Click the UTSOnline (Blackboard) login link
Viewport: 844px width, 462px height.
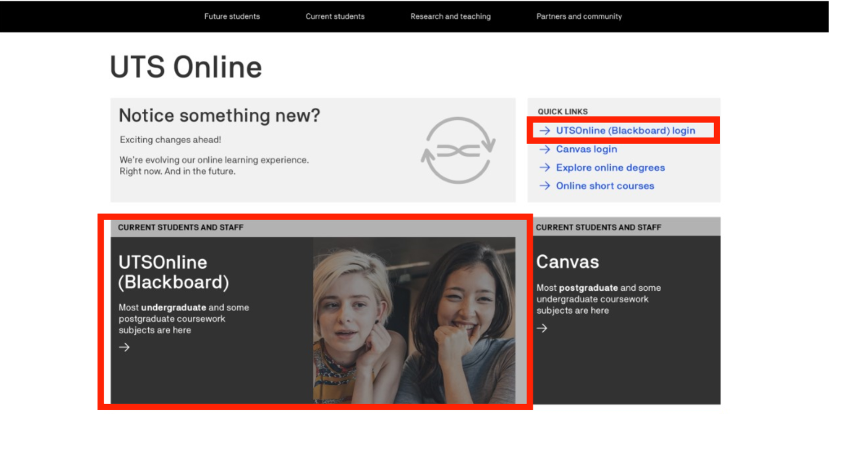pyautogui.click(x=626, y=130)
